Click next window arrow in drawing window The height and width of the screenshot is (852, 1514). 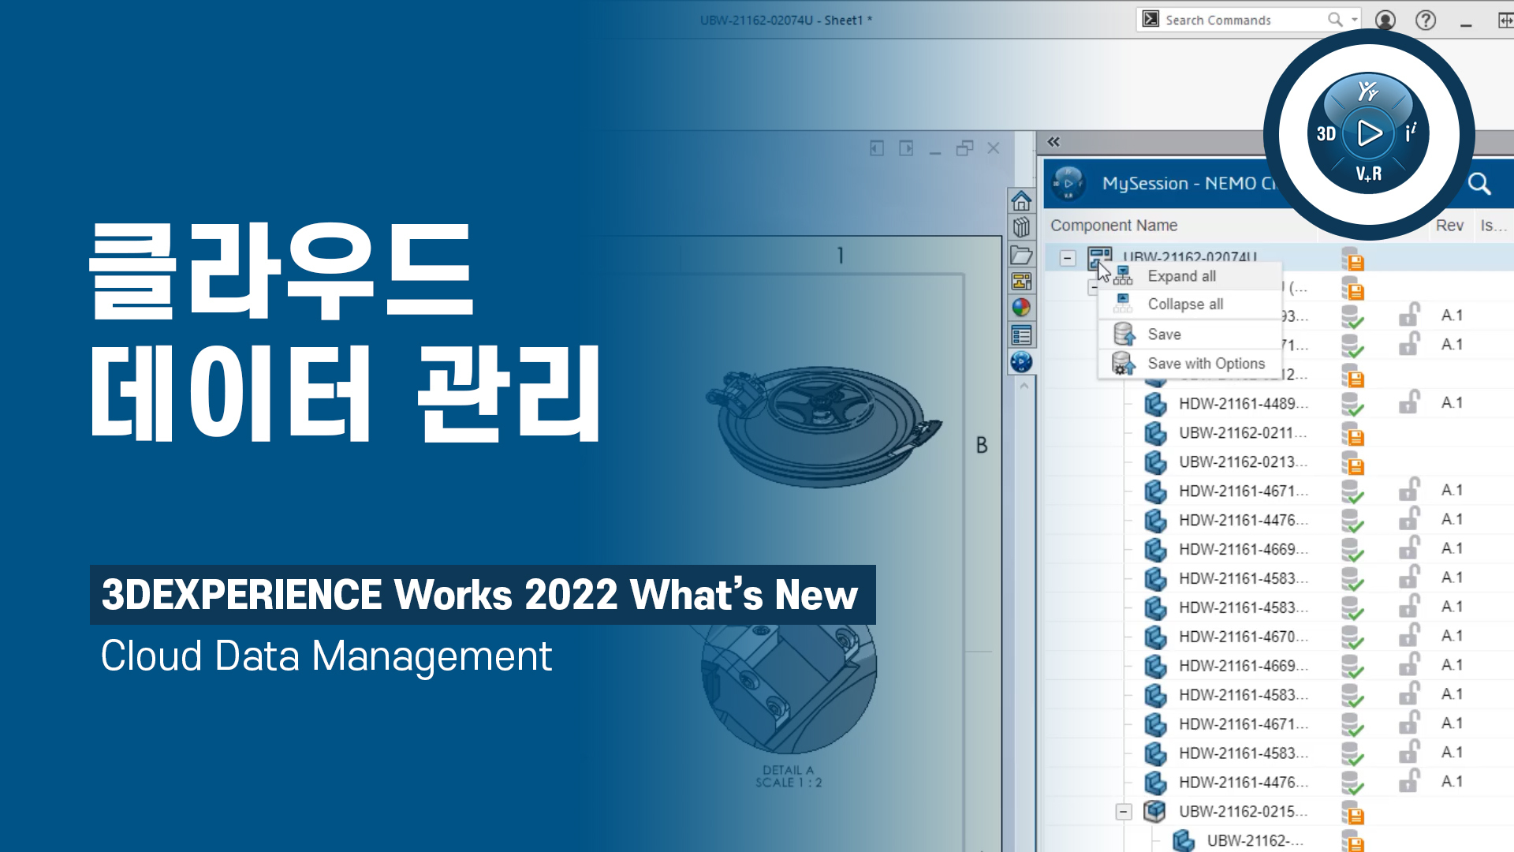click(906, 148)
